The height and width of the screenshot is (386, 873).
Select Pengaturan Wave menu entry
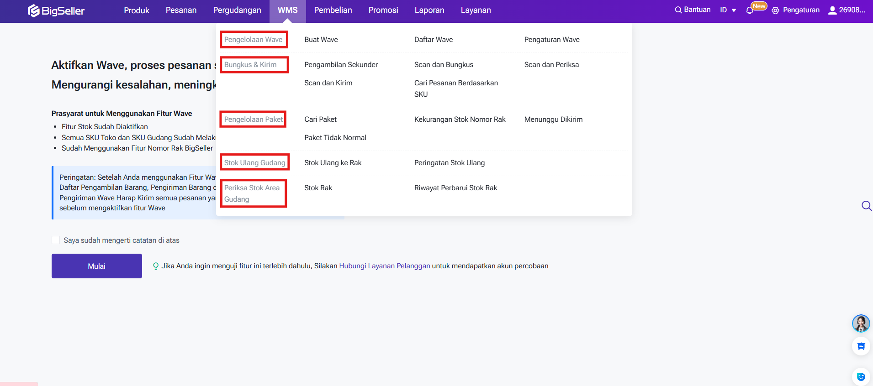[552, 40]
